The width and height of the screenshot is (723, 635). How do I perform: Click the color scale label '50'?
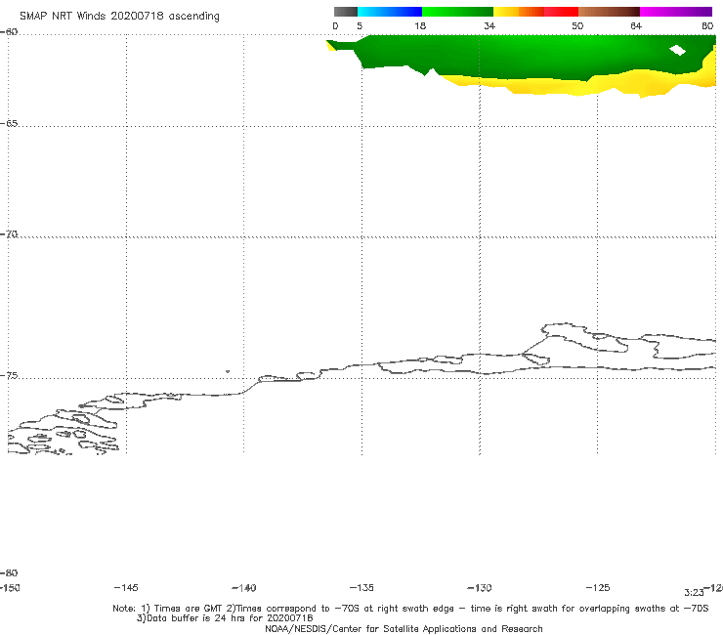[x=577, y=26]
